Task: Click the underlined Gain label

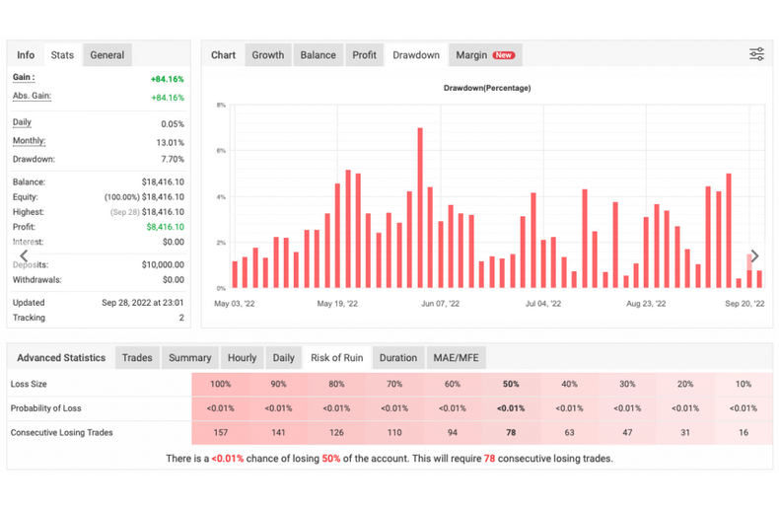Action: [24, 78]
